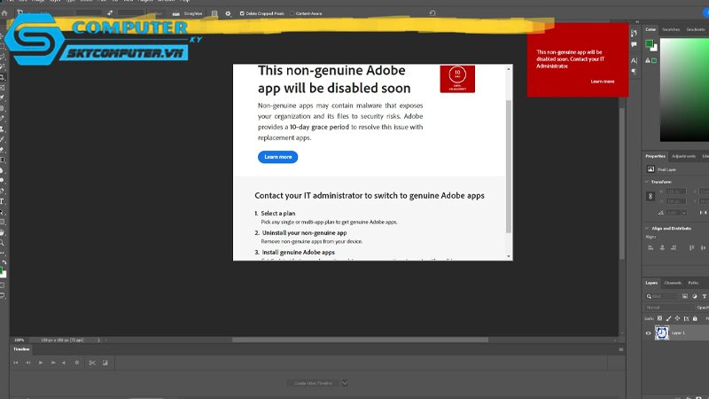Open crop settings gear menu

click(x=229, y=13)
